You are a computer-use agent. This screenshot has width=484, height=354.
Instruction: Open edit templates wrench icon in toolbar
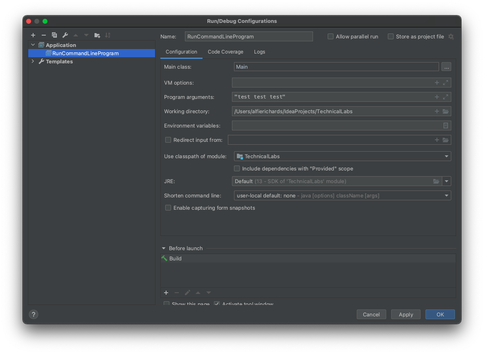[65, 35]
